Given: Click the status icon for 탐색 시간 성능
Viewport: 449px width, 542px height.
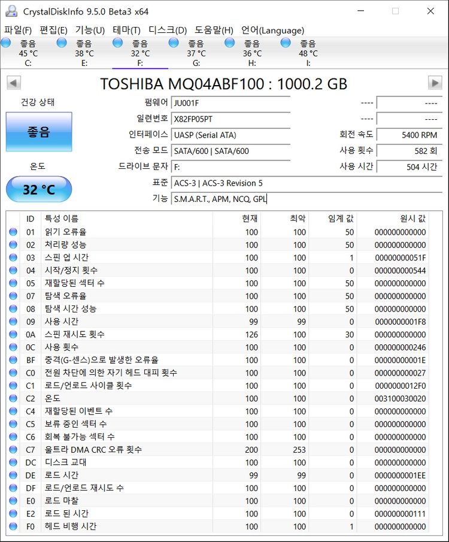Looking at the screenshot, I should (x=13, y=308).
